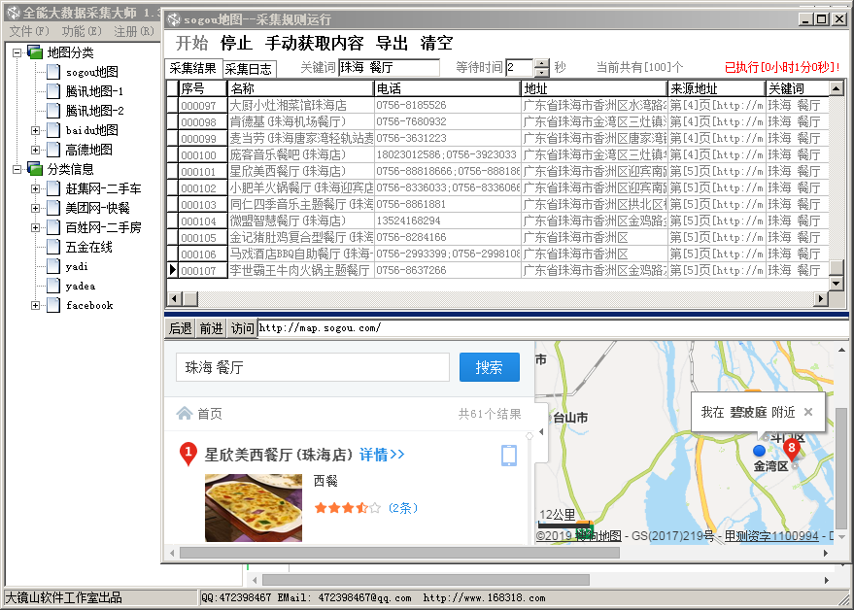Decrease the 等待时间 wait time value
The height and width of the screenshot is (610, 854).
[x=541, y=73]
